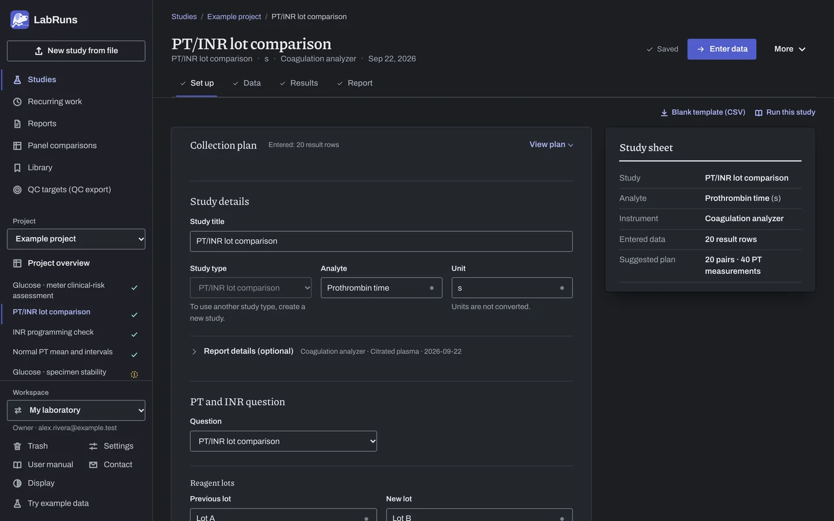Open Library bookmark icon
This screenshot has width=834, height=521.
(17, 168)
